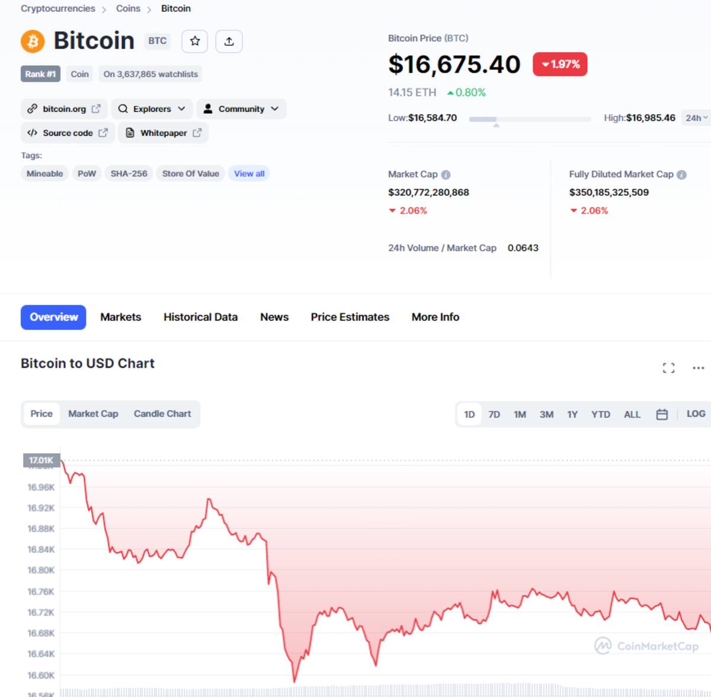This screenshot has width=711, height=697.
Task: Click View all tags
Action: pyautogui.click(x=249, y=173)
